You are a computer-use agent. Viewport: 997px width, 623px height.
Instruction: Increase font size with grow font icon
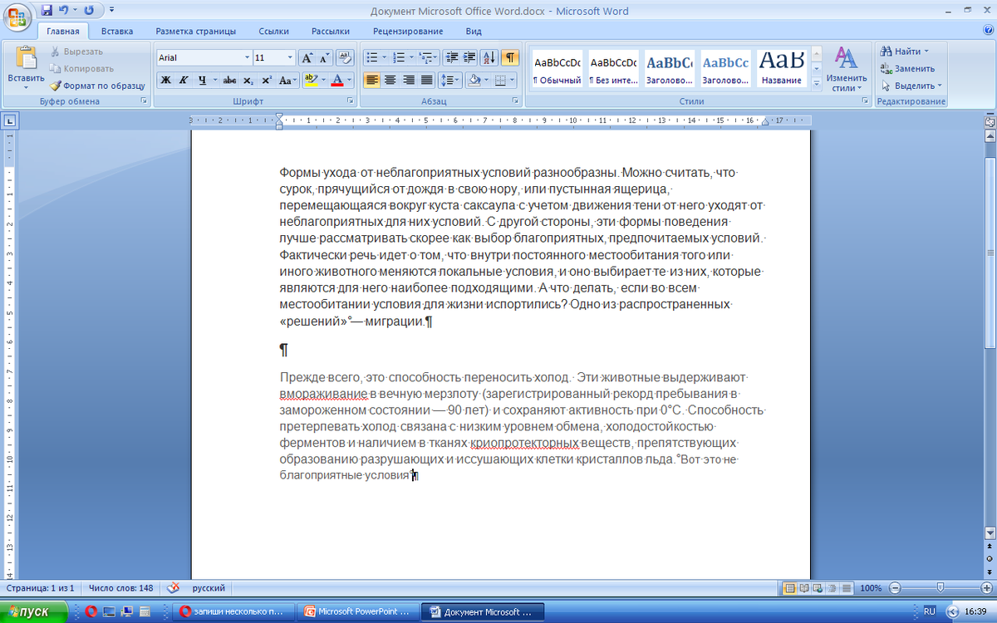tap(307, 58)
